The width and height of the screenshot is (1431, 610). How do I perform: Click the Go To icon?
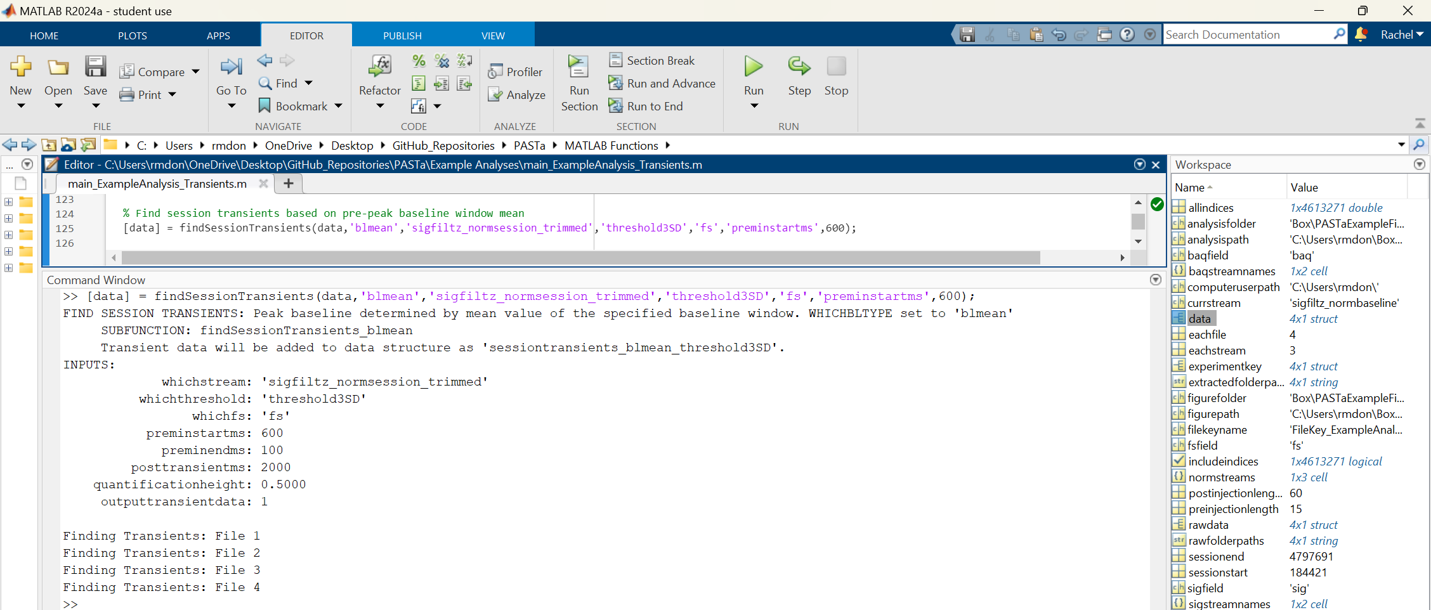click(231, 67)
